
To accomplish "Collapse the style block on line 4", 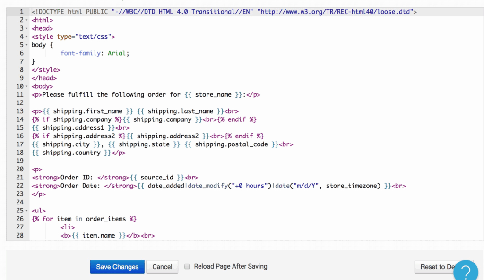I will tap(26, 37).
